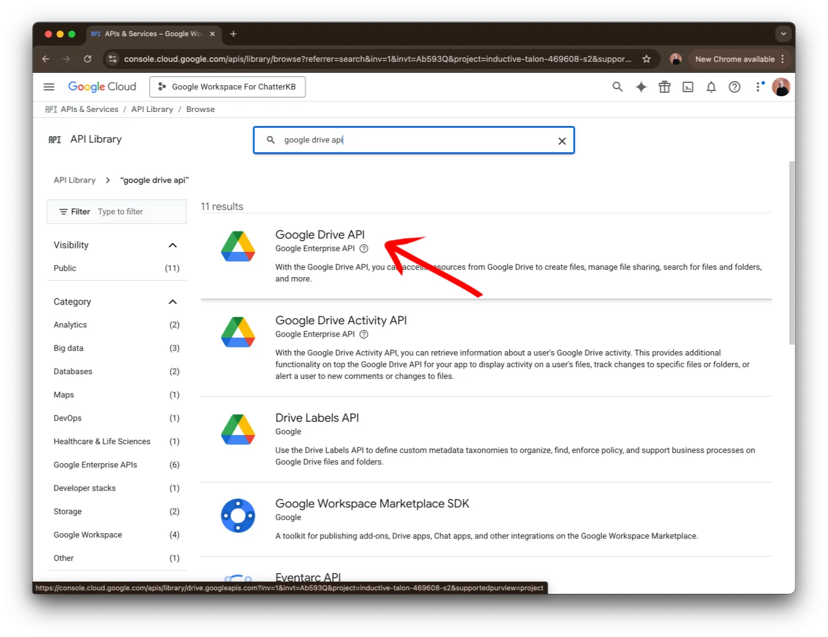Open the Google Workspace Marketplace SDK result
Viewport: 828px width, 637px height.
click(372, 503)
